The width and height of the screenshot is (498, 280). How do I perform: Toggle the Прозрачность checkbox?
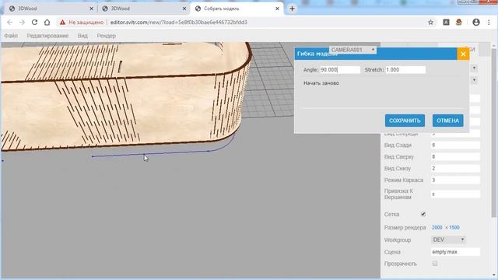click(435, 264)
